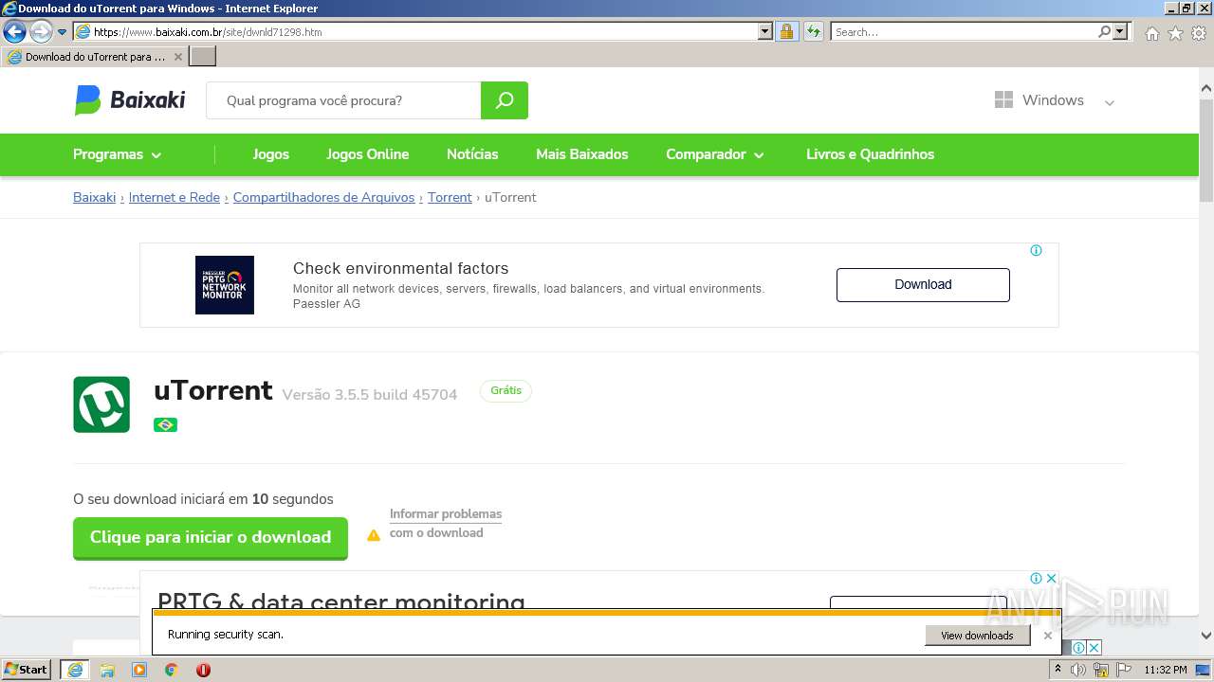The width and height of the screenshot is (1214, 682).
Task: Follow the Baixaki breadcrumb link
Action: point(94,197)
